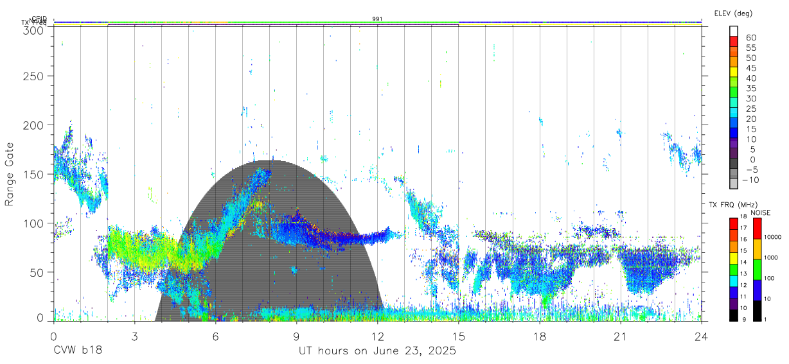Screen dimensions: 789x364
Task: Click the gray terminator dome in the plot
Action: (270, 241)
